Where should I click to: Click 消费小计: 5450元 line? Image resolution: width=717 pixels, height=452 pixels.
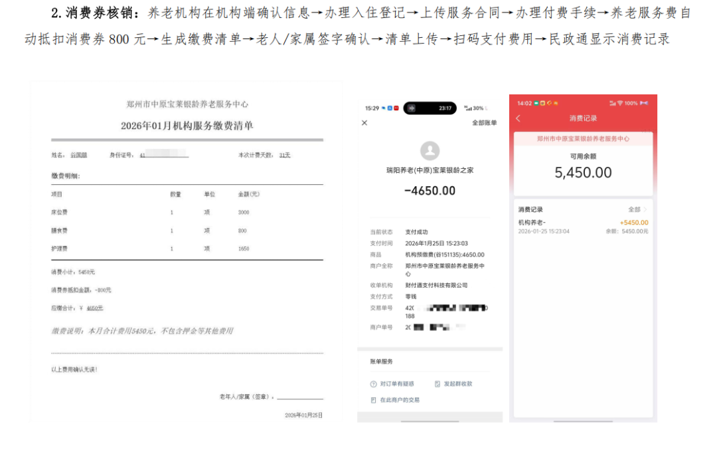pos(73,272)
